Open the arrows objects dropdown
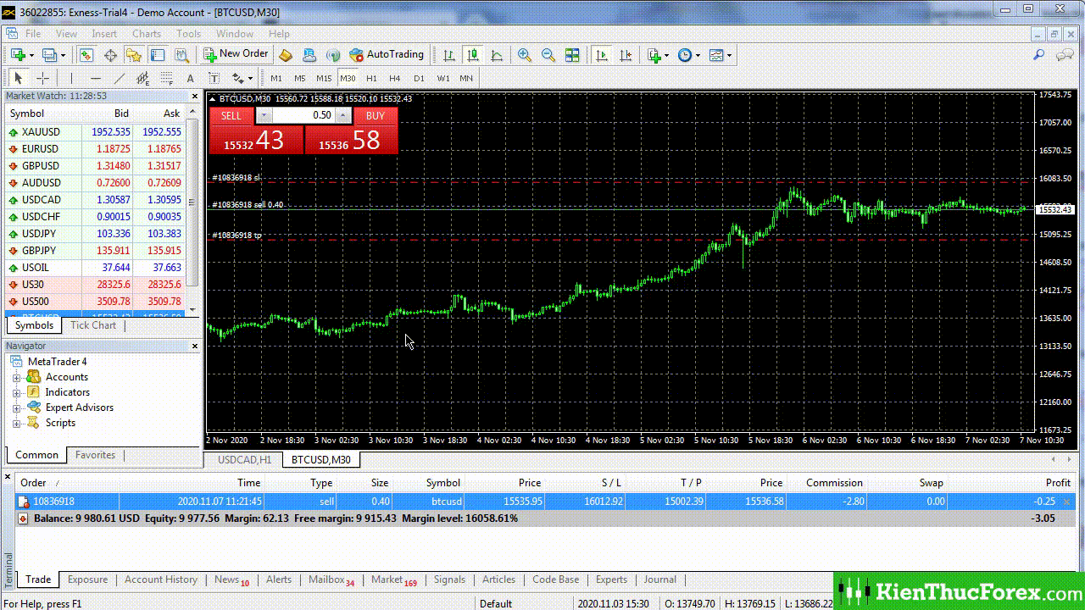The image size is (1085, 610). tap(250, 78)
